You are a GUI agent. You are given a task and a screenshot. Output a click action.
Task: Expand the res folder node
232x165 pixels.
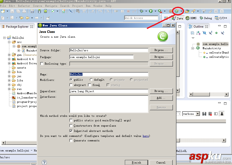[x=9, y=89]
